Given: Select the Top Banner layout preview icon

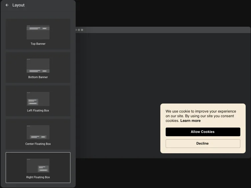Looking at the screenshot, I should (38, 32).
